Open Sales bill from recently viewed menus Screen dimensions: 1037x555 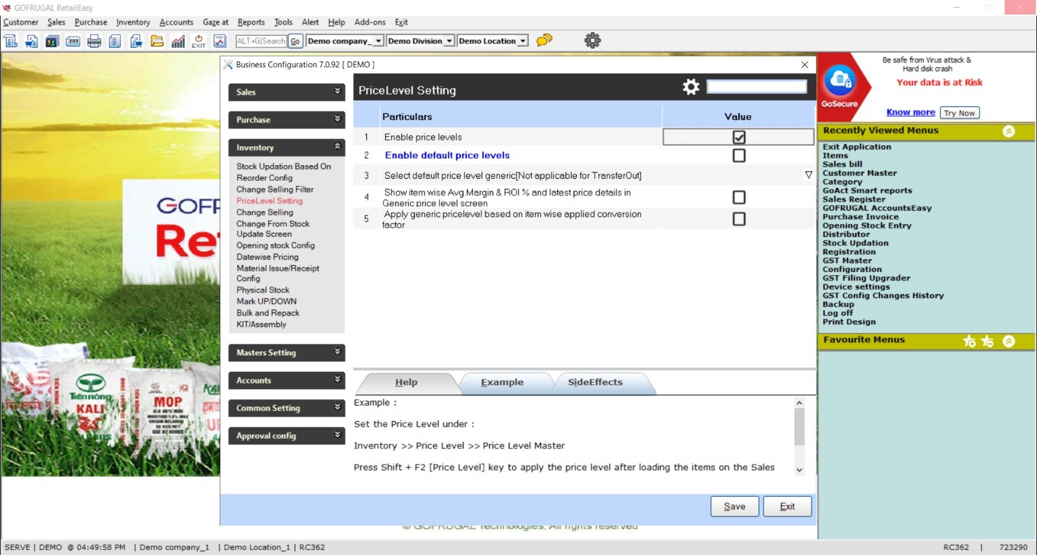[842, 164]
